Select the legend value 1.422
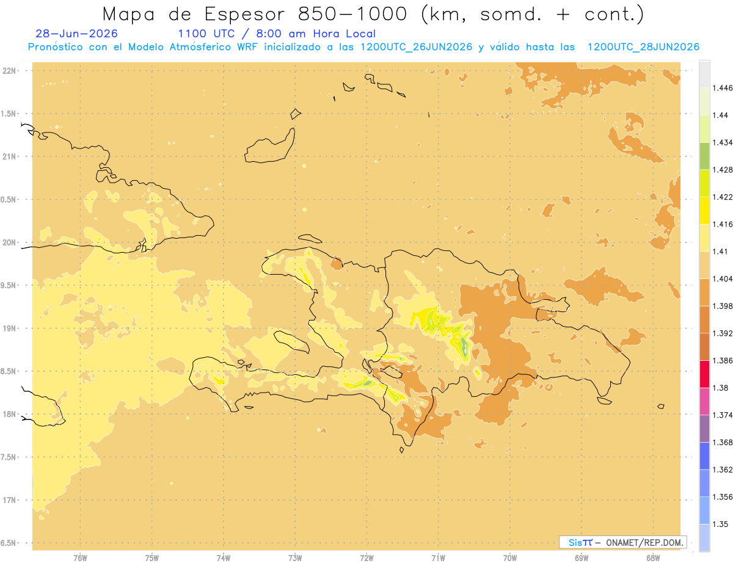The width and height of the screenshot is (733, 566). (x=723, y=197)
